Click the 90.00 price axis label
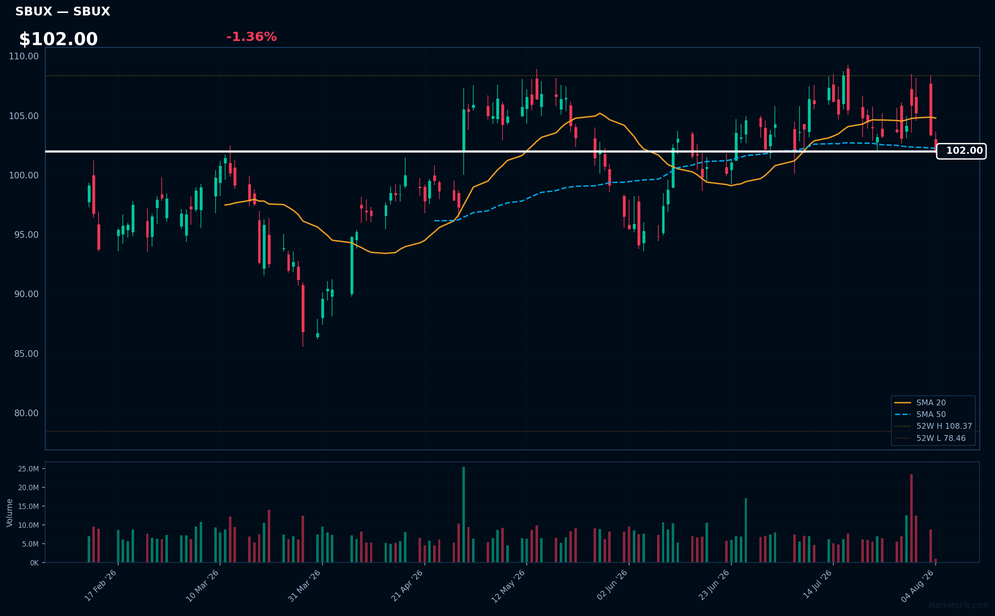 pos(26,294)
